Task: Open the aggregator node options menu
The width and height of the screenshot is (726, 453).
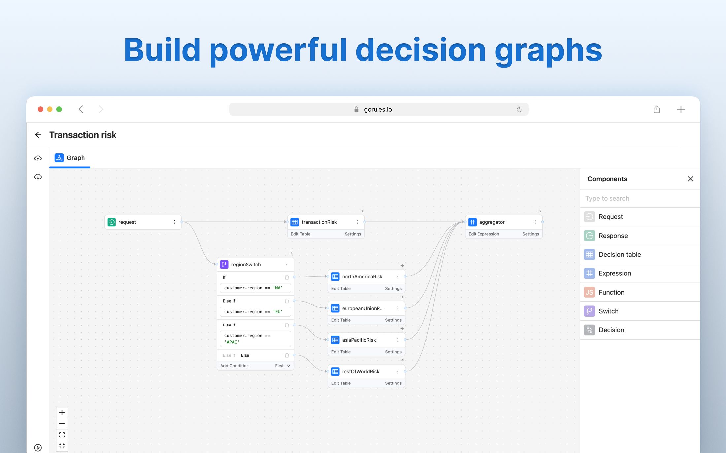Action: click(535, 222)
